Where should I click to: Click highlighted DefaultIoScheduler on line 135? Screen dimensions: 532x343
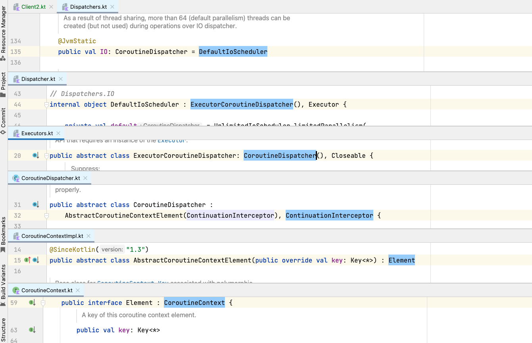[x=233, y=52]
